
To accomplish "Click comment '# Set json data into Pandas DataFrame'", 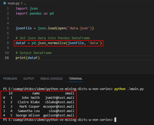I will pyautogui.click(x=53, y=38).
